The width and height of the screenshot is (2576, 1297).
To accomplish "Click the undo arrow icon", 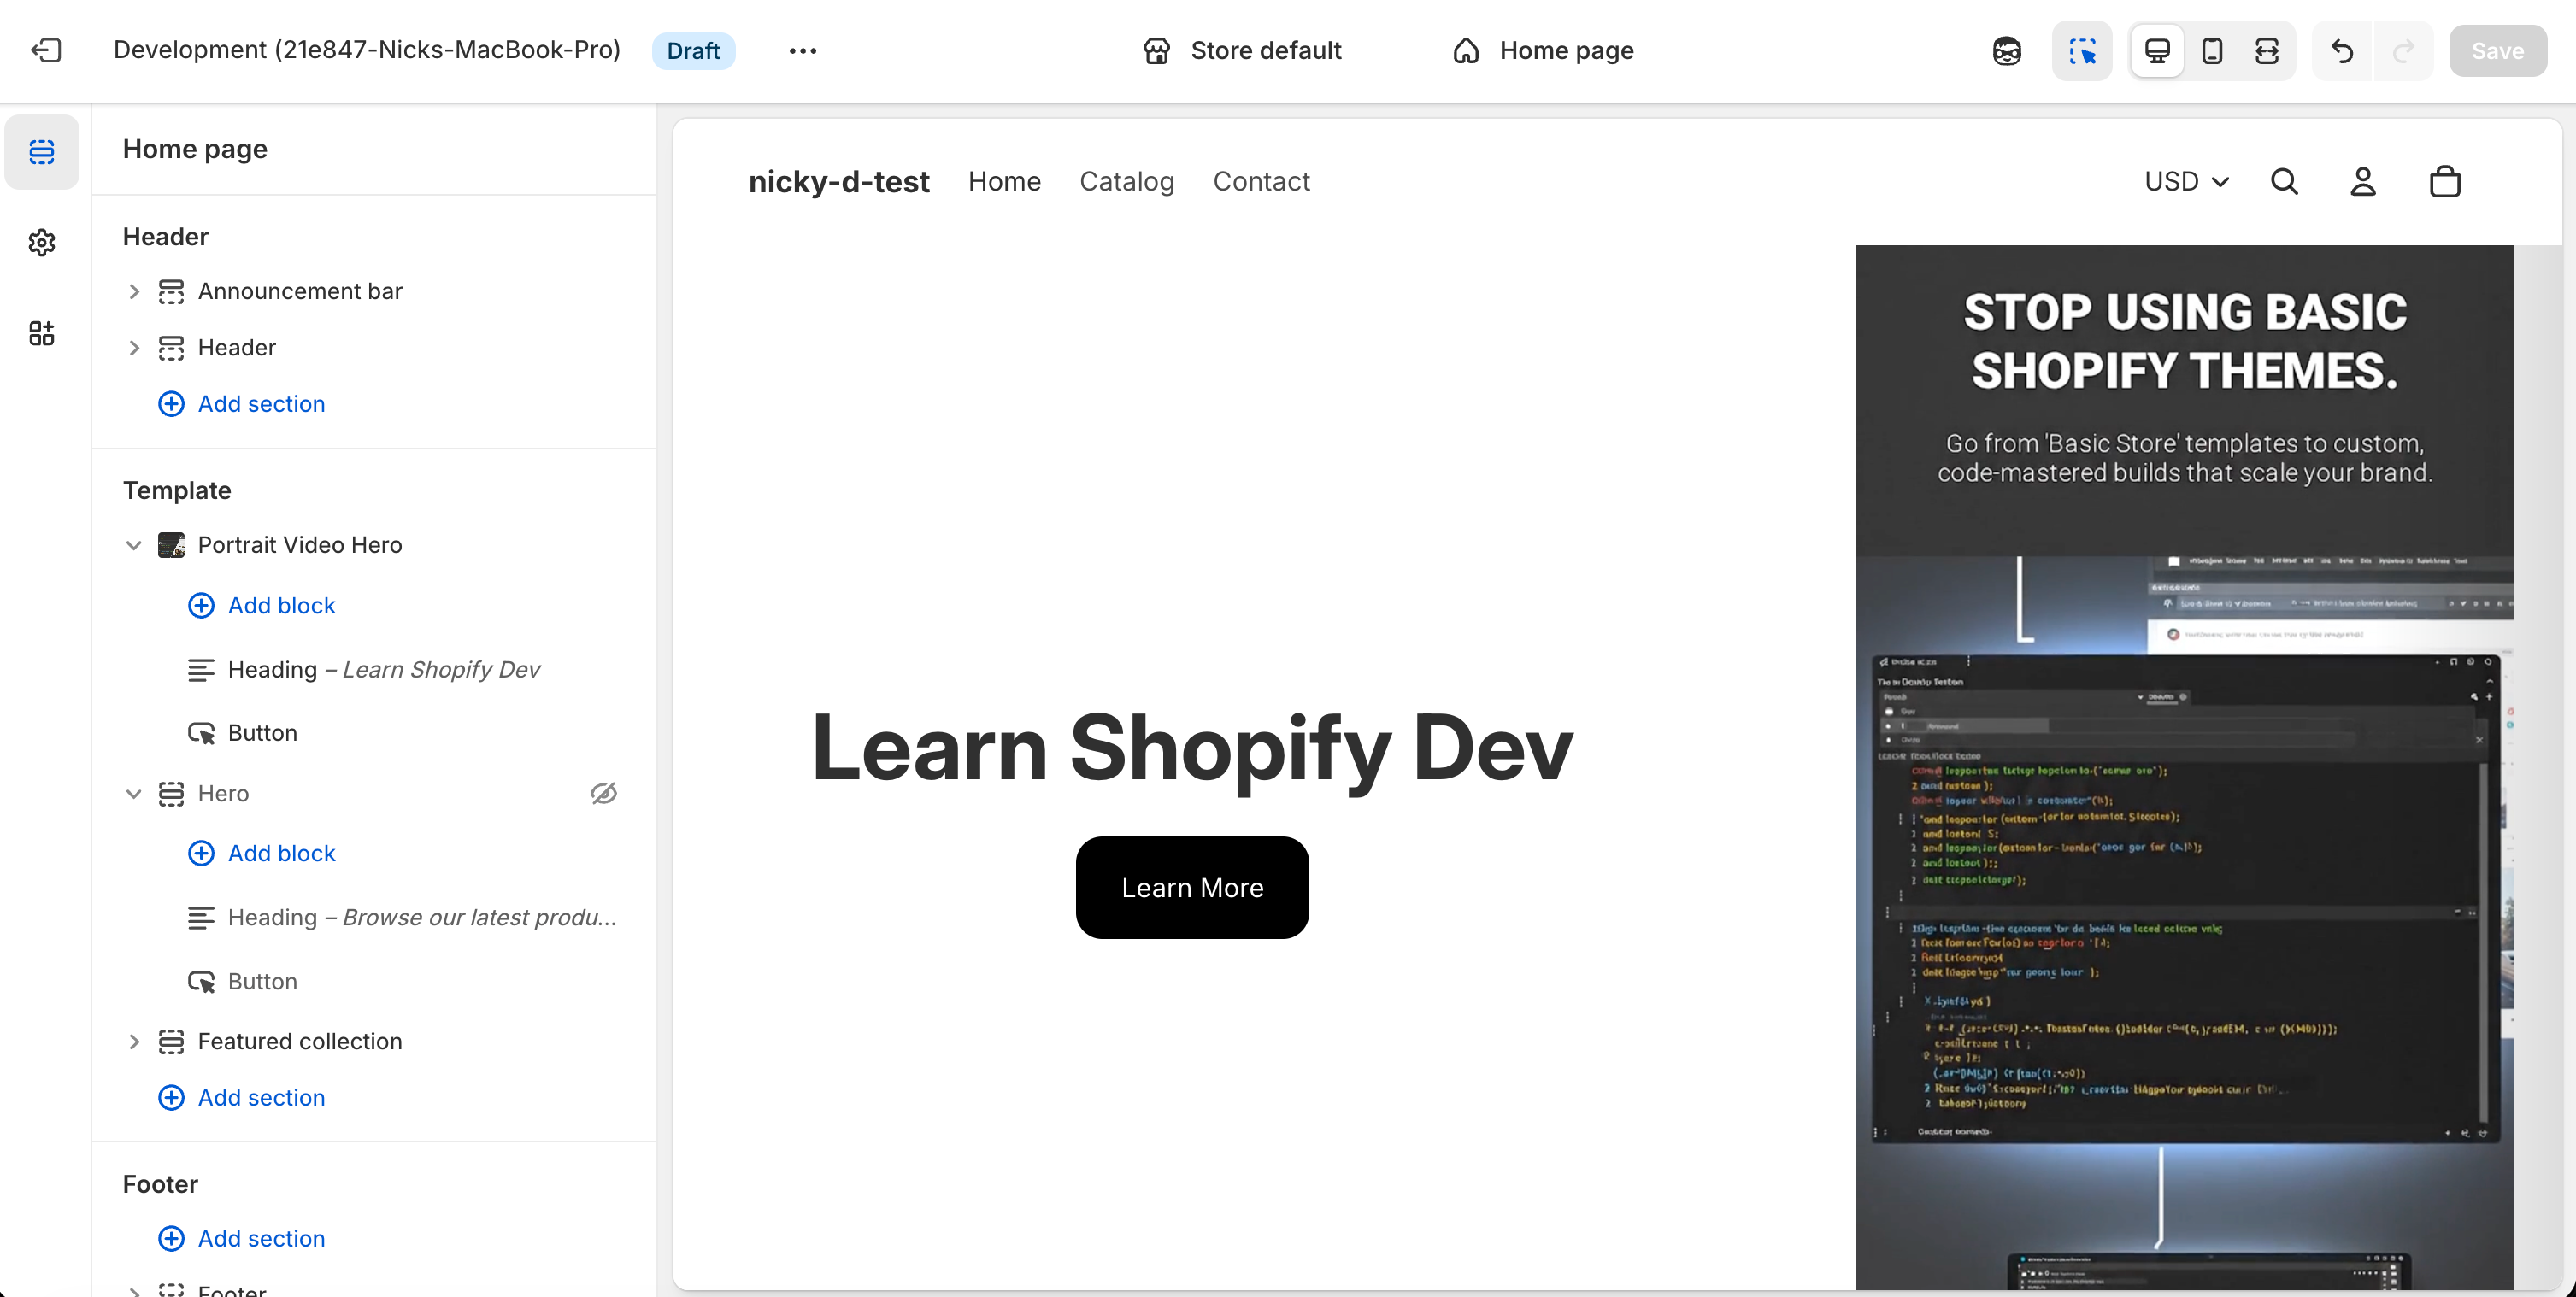I will (x=2342, y=50).
